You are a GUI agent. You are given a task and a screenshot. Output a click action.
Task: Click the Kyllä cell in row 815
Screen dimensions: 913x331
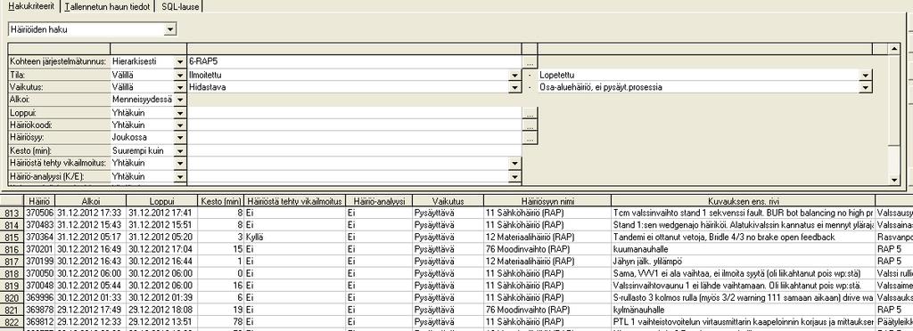tap(294, 237)
